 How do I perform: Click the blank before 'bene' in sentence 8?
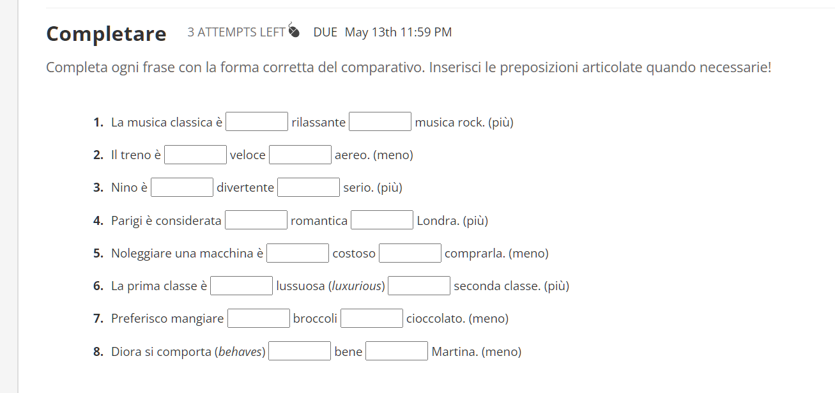tap(300, 350)
